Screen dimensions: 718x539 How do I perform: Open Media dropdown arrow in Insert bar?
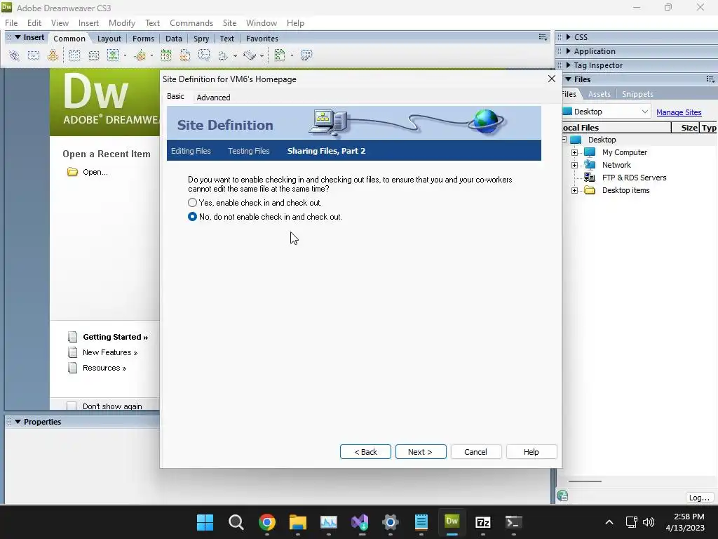pos(151,56)
